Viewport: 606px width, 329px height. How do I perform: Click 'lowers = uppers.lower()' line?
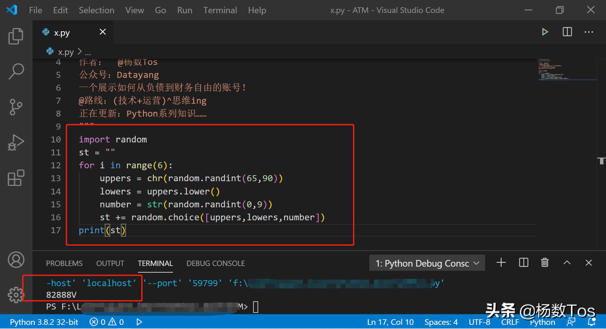(x=160, y=192)
